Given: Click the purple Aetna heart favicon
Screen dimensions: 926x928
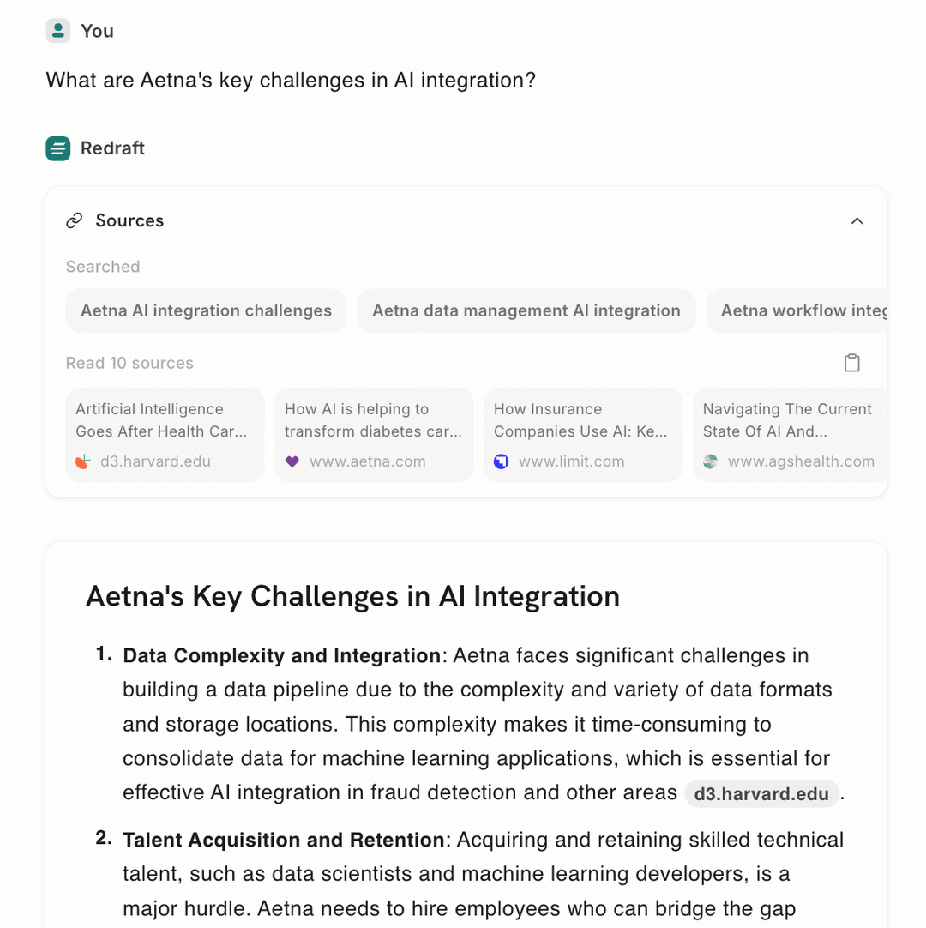Looking at the screenshot, I should (x=292, y=461).
